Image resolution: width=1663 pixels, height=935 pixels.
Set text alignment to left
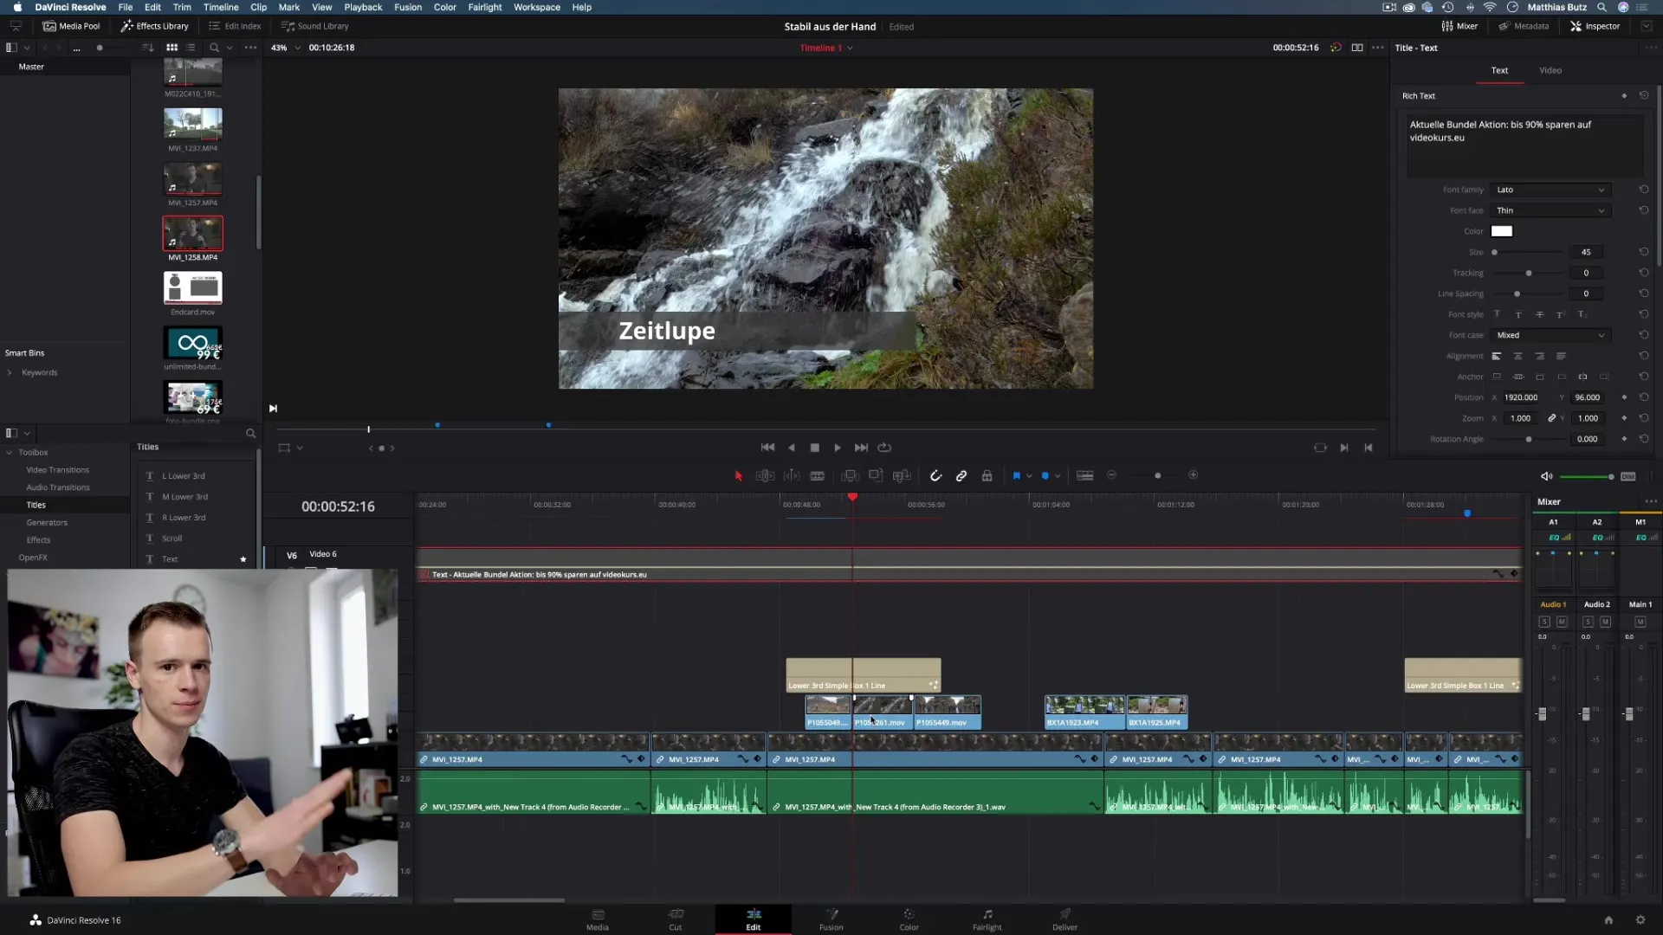coord(1496,356)
